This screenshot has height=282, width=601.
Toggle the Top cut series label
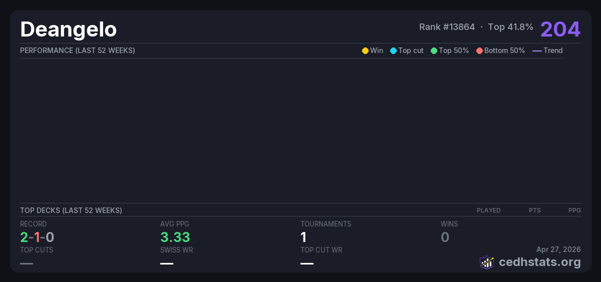[x=411, y=50]
